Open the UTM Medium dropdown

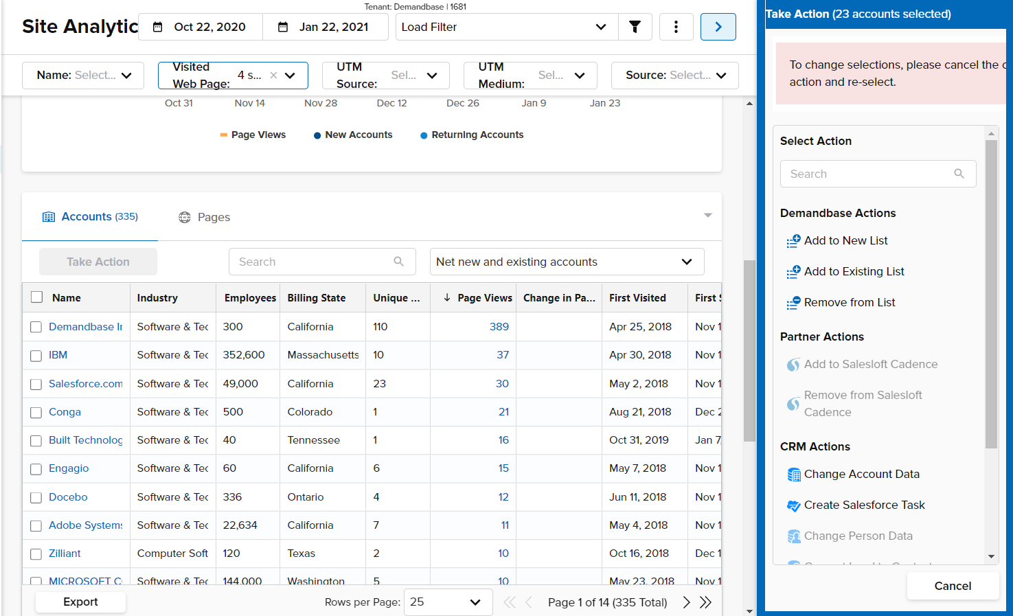coord(530,76)
